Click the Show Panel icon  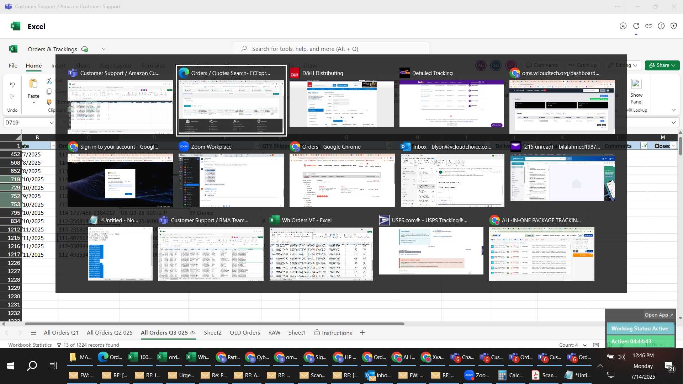pyautogui.click(x=636, y=84)
